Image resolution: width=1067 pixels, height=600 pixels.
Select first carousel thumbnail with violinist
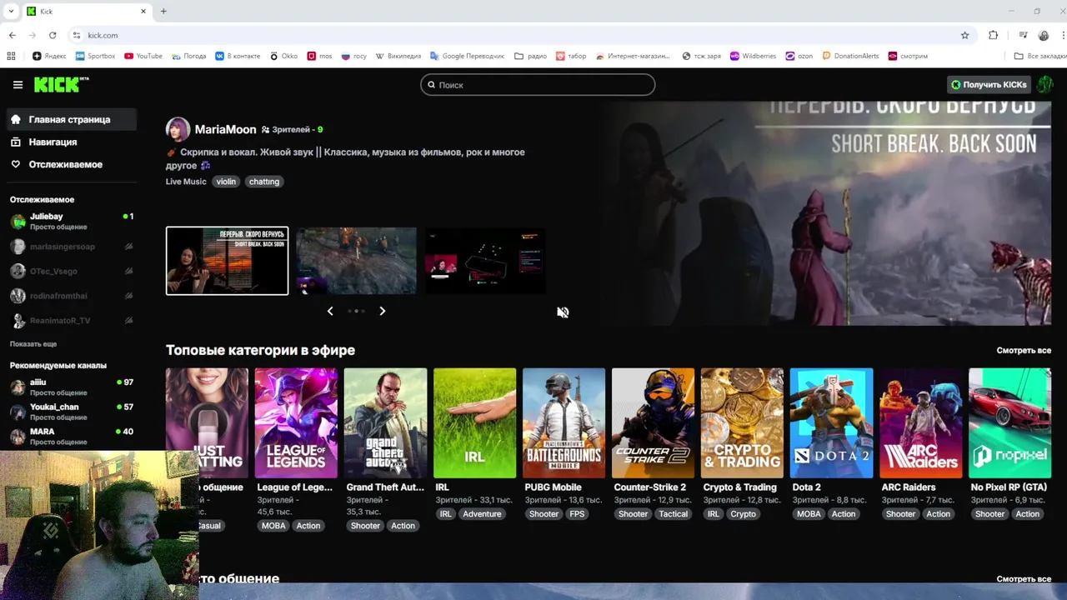click(227, 261)
